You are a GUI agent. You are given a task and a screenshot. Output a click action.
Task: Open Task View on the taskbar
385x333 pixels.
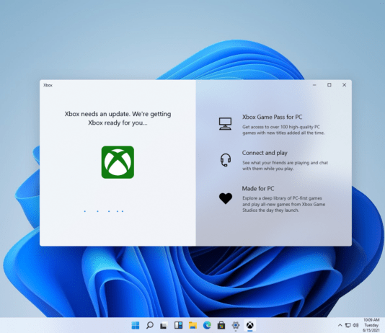[x=164, y=325]
